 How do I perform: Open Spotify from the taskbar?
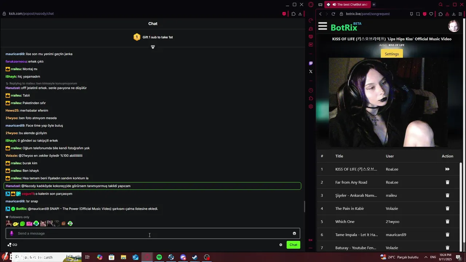159,257
